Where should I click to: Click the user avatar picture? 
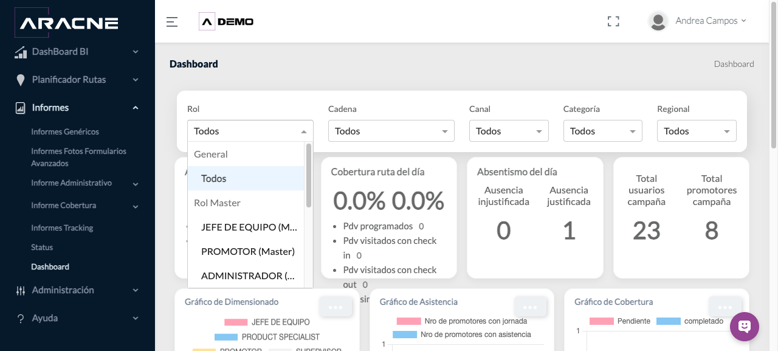pos(658,21)
